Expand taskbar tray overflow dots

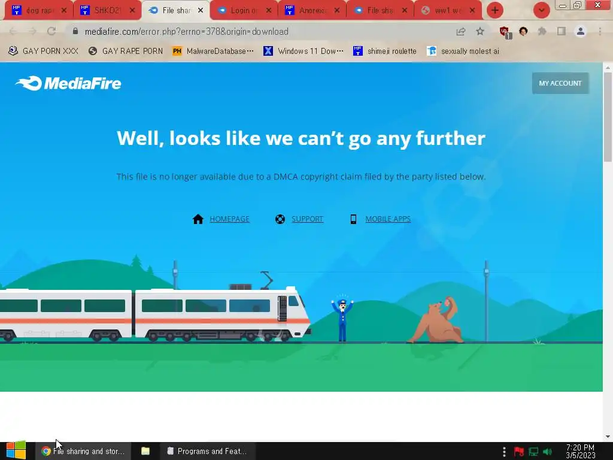504,452
